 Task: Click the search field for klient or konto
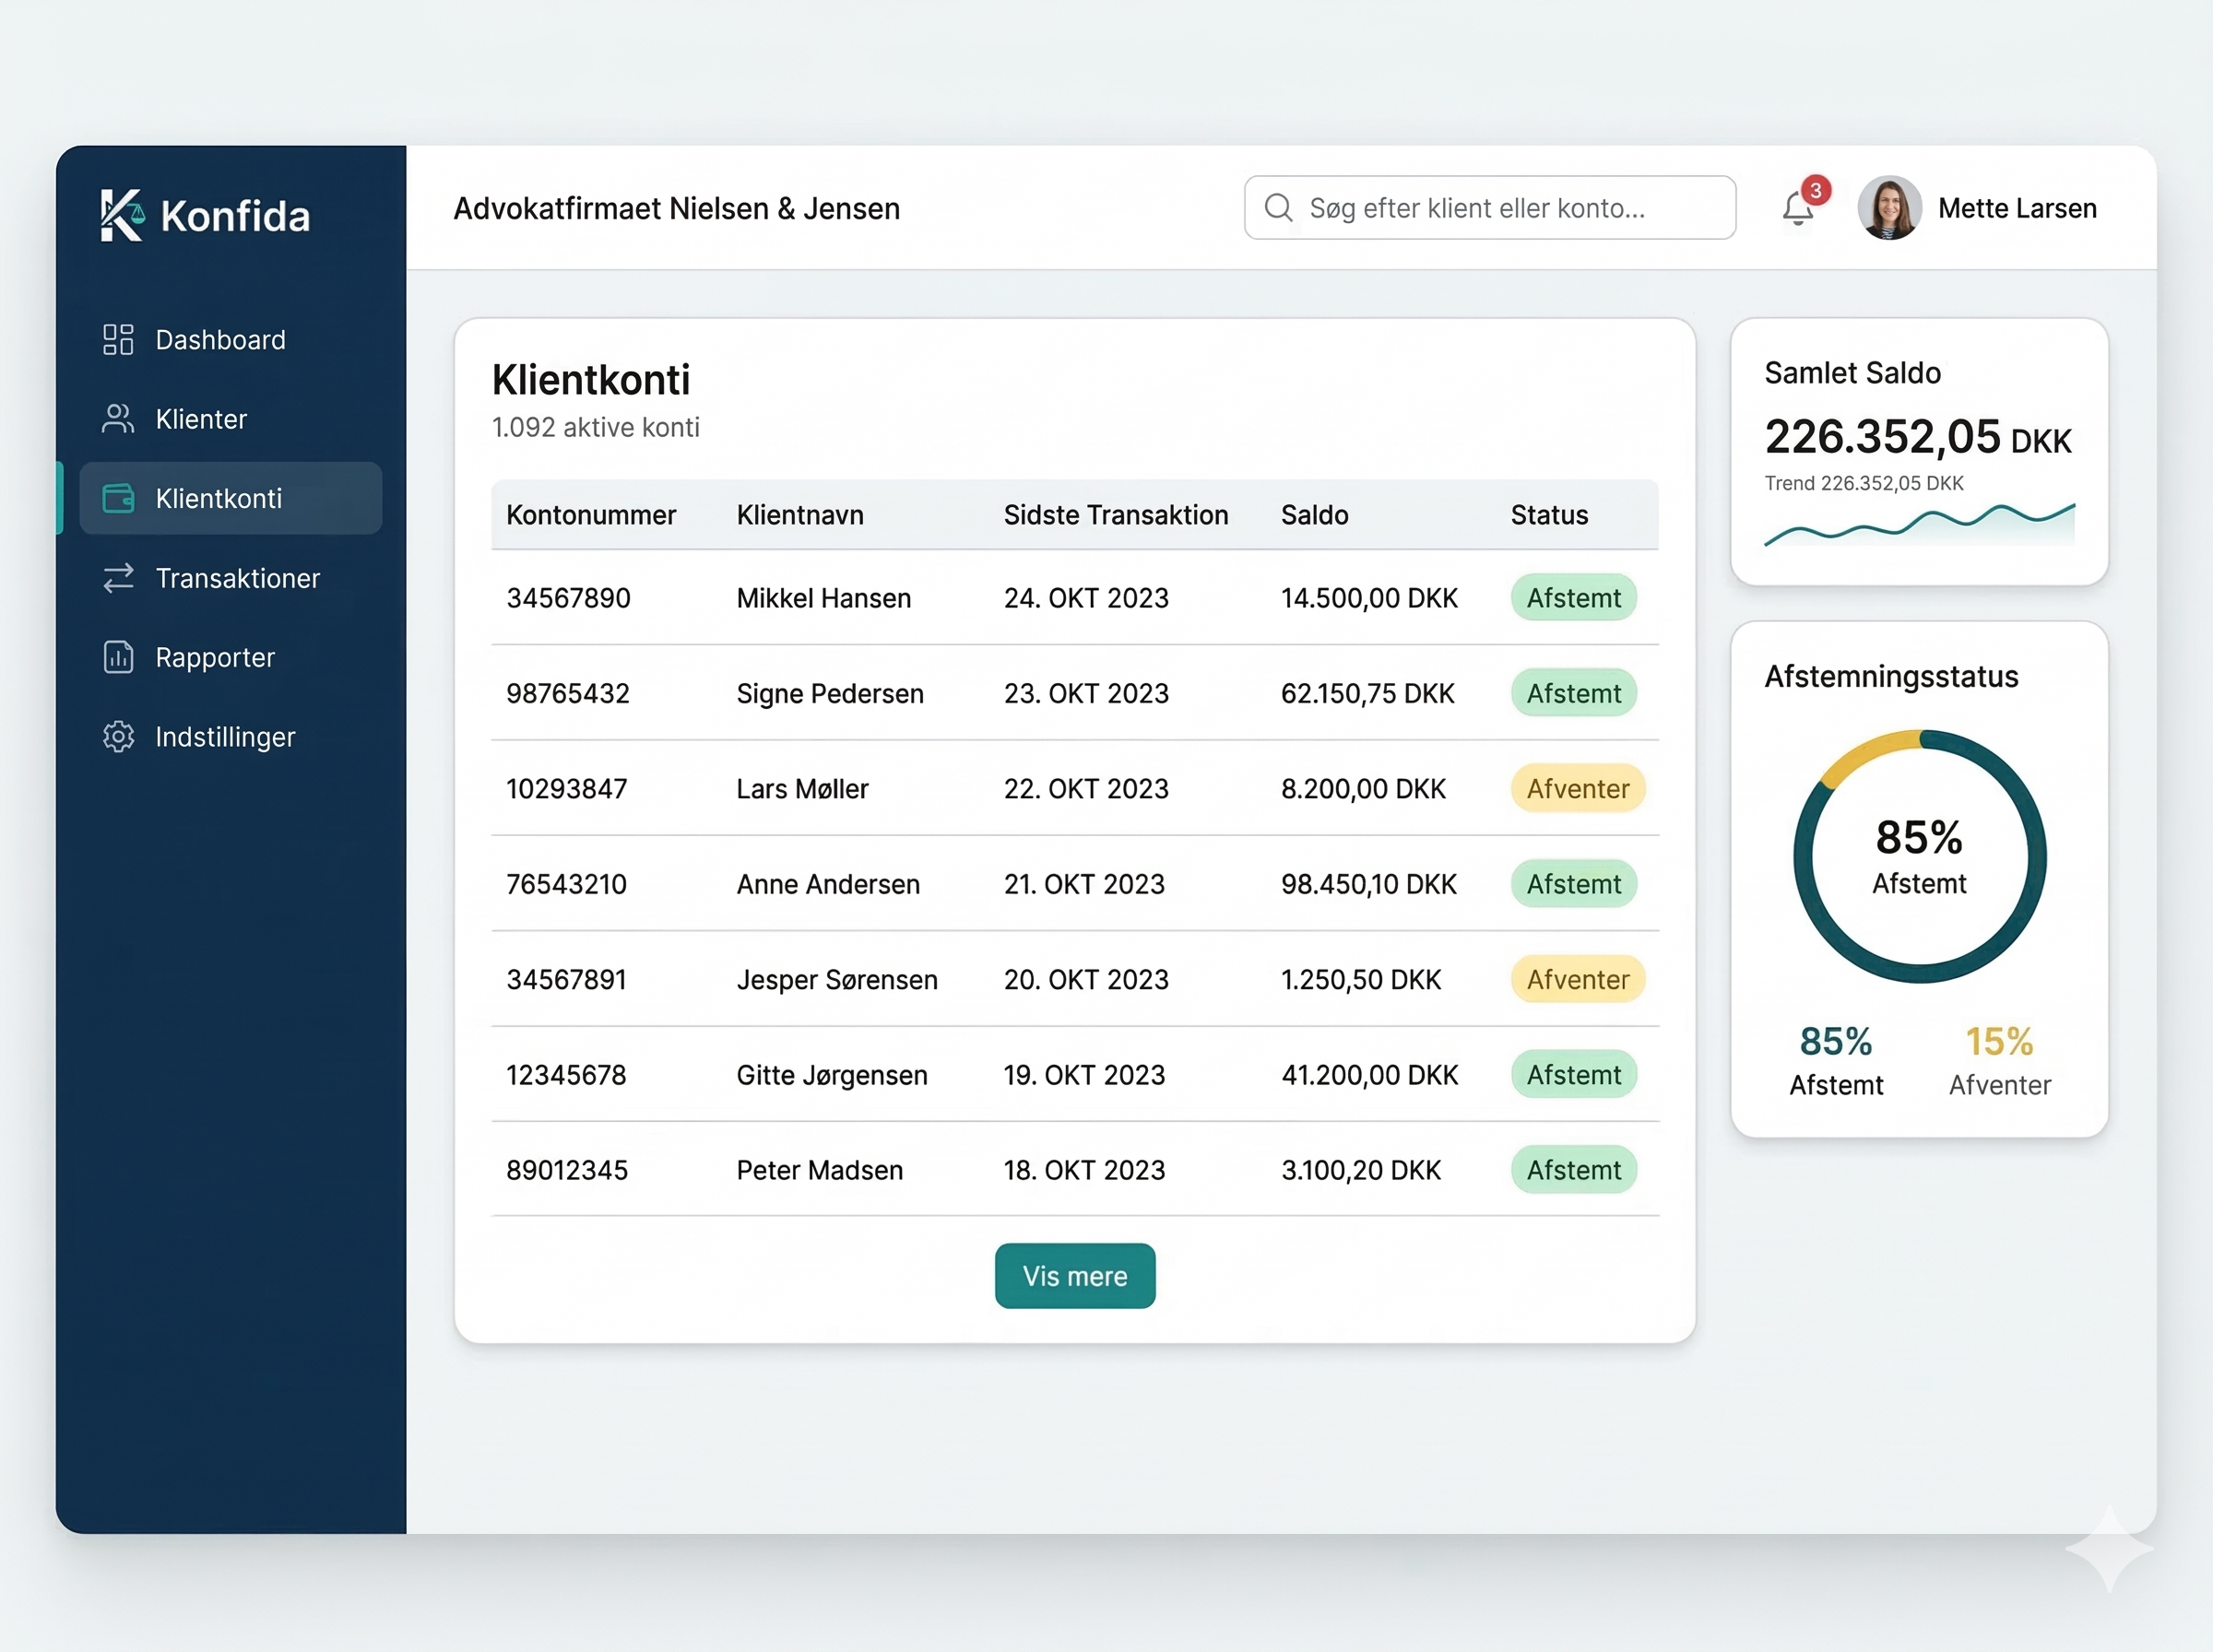[1490, 208]
